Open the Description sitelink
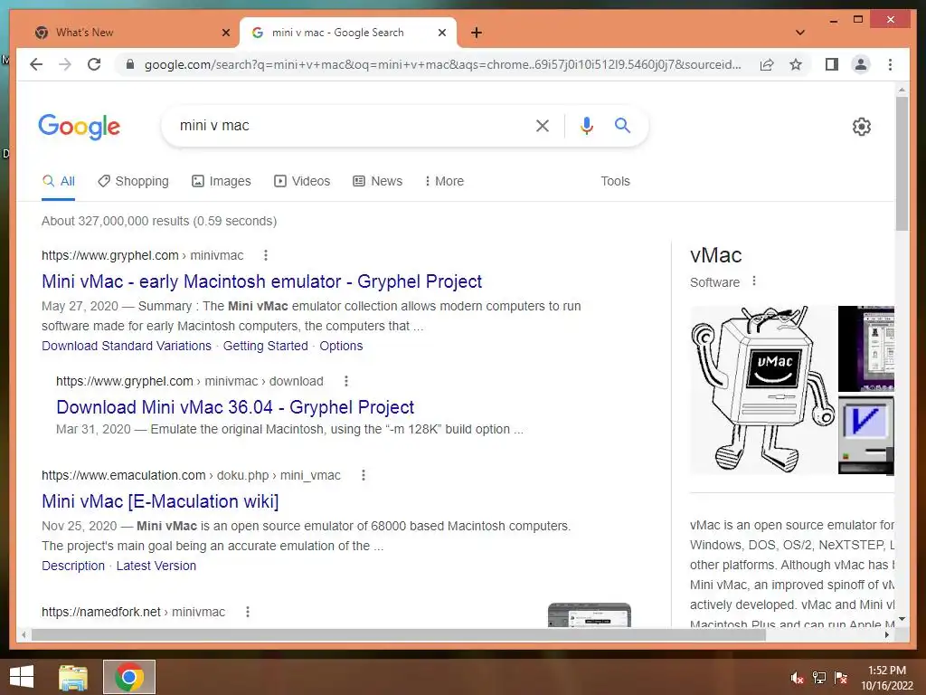 point(73,566)
